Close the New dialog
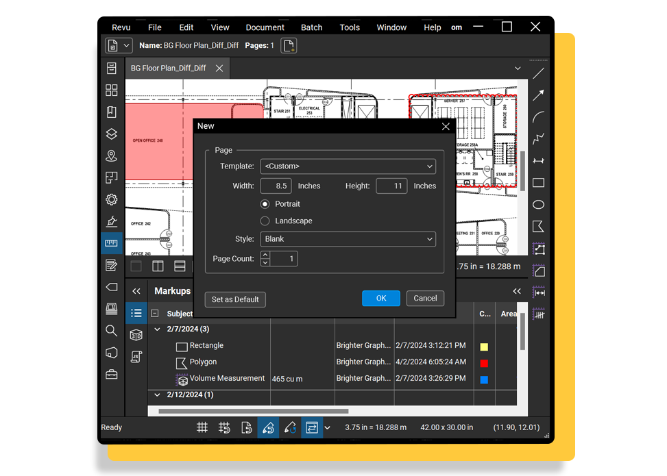 (446, 127)
